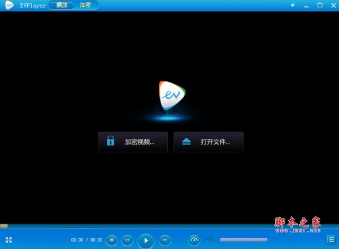Image resolution: width=339 pixels, height=249 pixels.
Task: Switch to the 加密 tab
Action: click(x=85, y=5)
